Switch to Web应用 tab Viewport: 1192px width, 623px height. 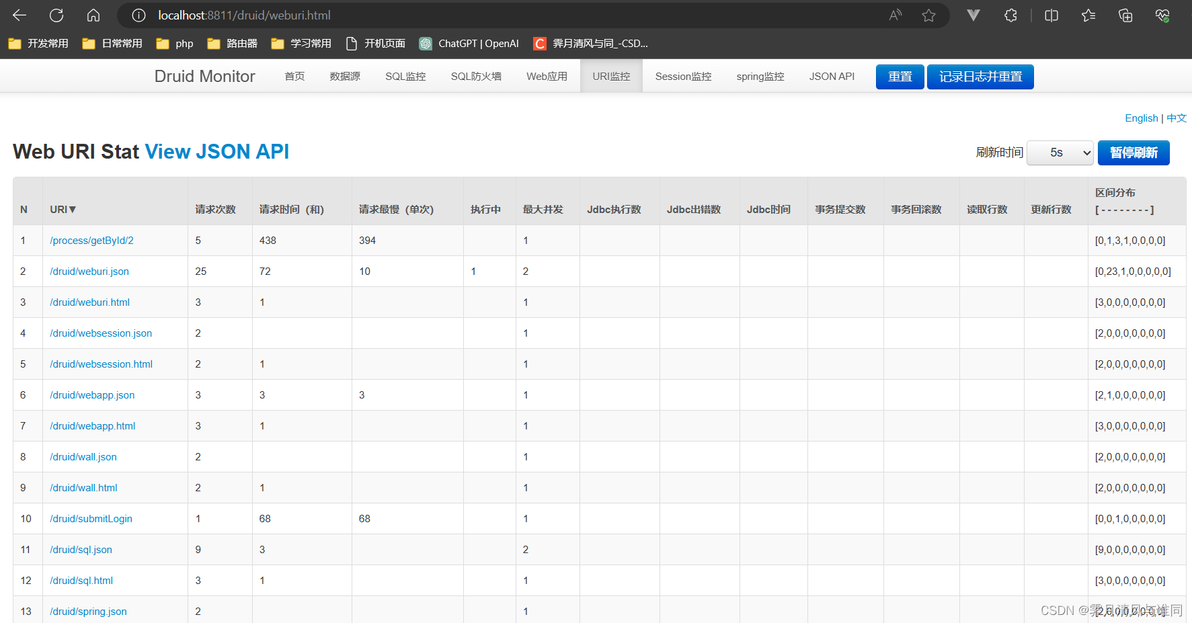pyautogui.click(x=547, y=76)
